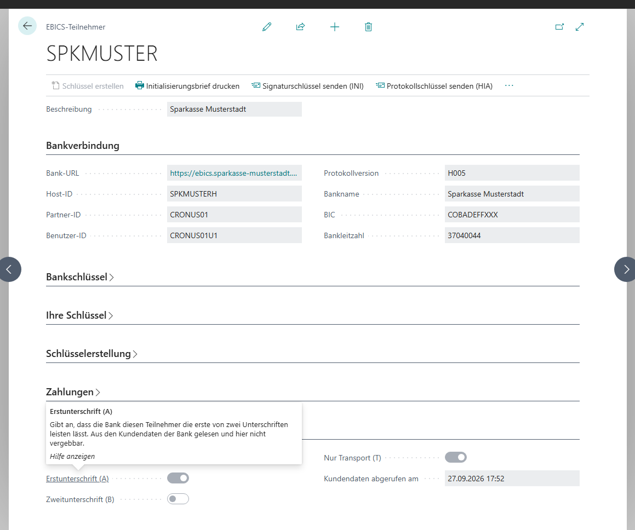
Task: Click Schlüssel erstellen action
Action: tap(88, 86)
